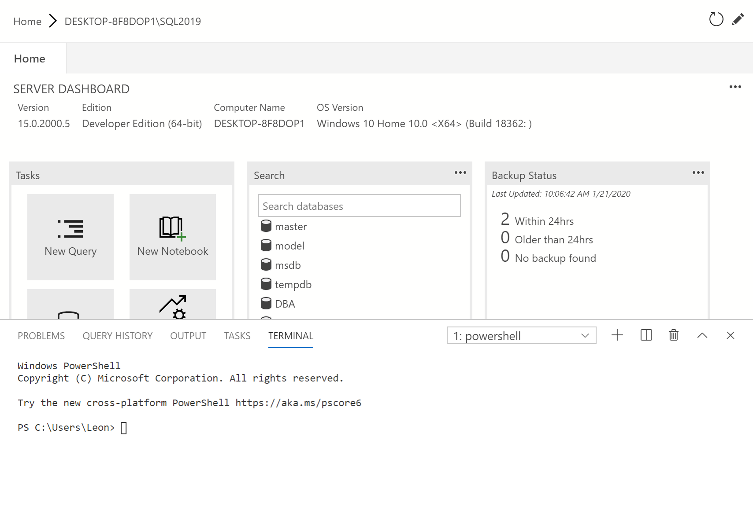Click the edit dashboard pencil icon
This screenshot has height=521, width=753.
click(x=738, y=19)
